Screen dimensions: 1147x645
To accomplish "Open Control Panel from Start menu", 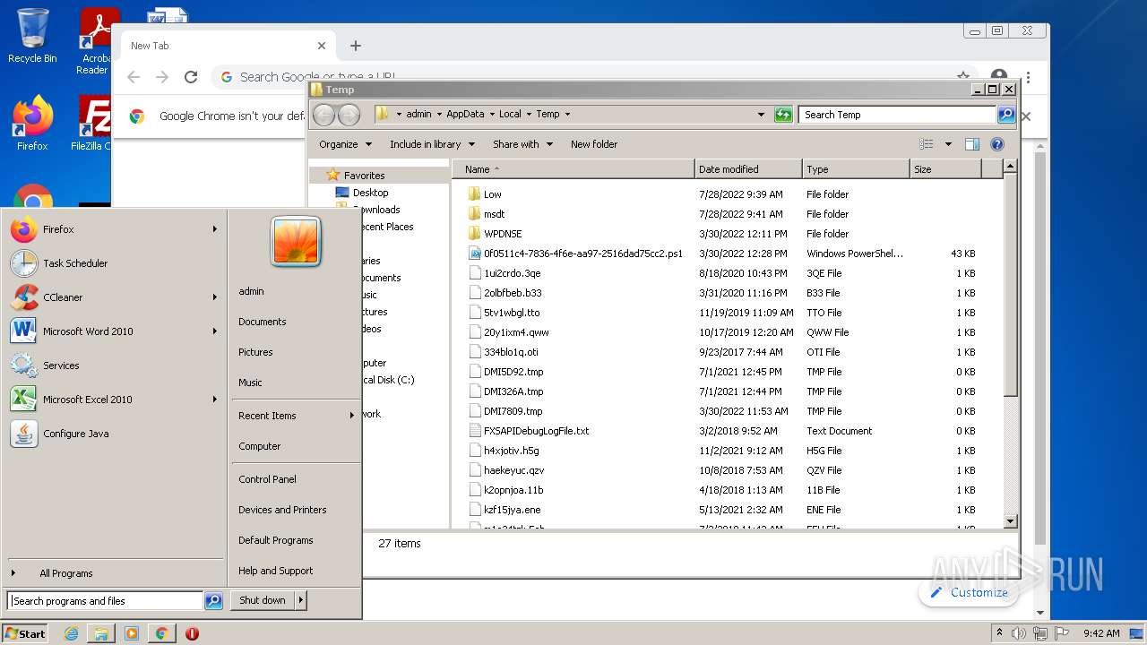I will tap(267, 479).
